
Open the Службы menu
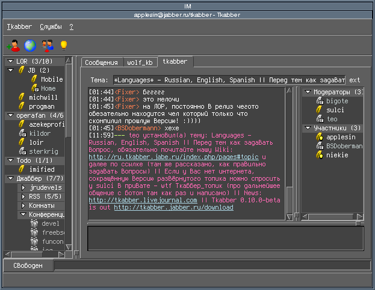tap(51, 27)
